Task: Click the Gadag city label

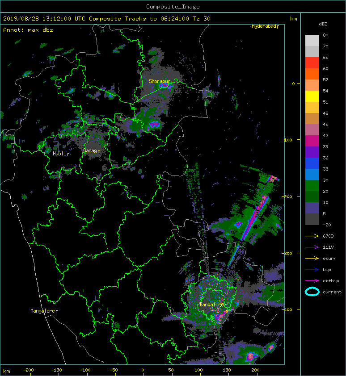Action: 90,150
